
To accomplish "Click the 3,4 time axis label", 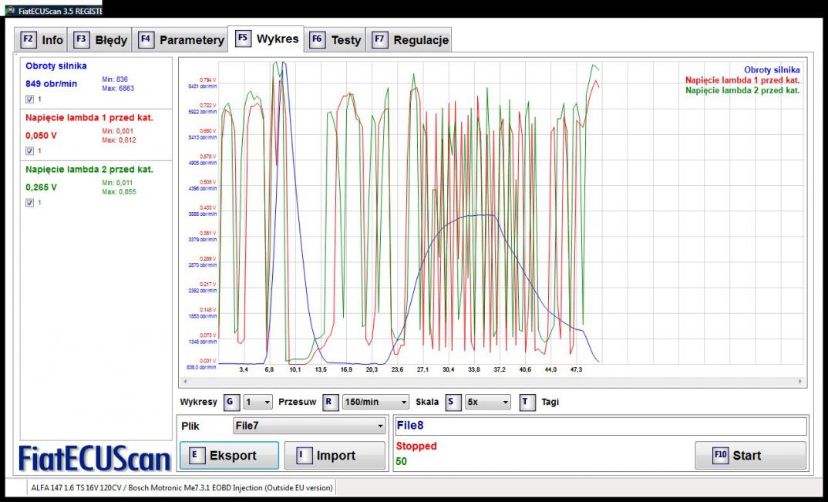I will 244,369.
